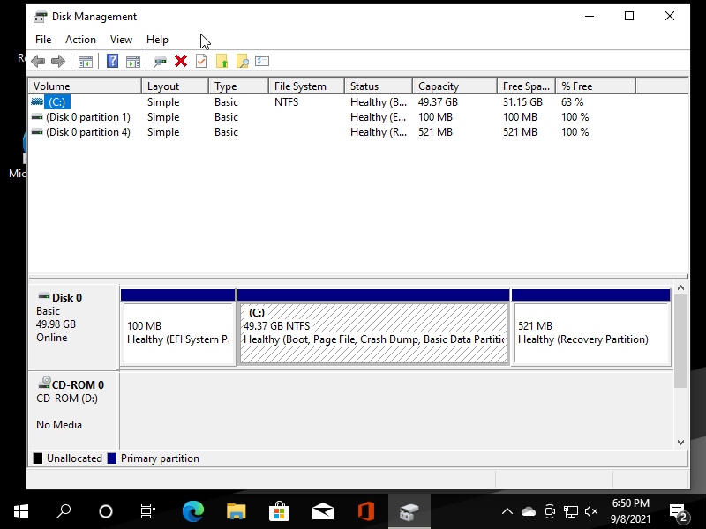The height and width of the screenshot is (529, 706).
Task: Click the checklist settings toolbar icon
Action: (x=262, y=61)
